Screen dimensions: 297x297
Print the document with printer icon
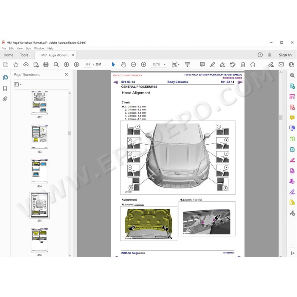(x=46, y=64)
